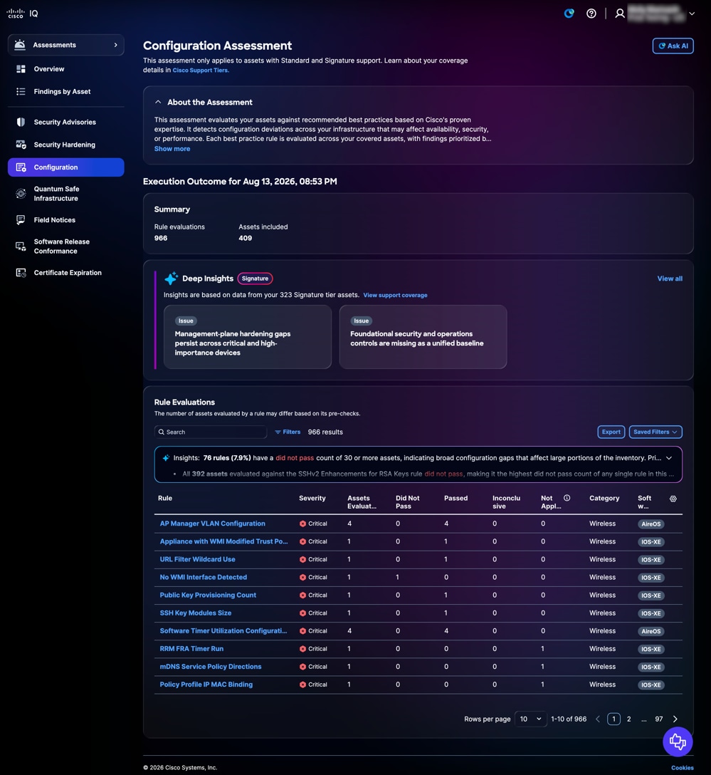This screenshot has width=711, height=775.
Task: Open the RRM FRA Timer Run rule
Action: [x=191, y=649]
